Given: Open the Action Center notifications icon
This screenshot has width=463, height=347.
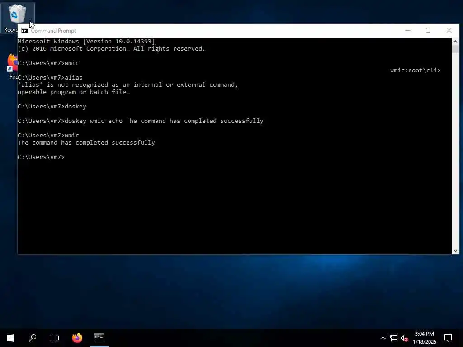Looking at the screenshot, I should coord(448,338).
